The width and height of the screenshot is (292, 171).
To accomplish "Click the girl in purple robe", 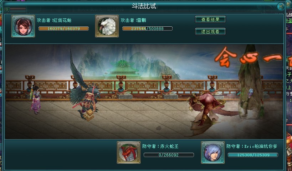I will coord(35,99).
